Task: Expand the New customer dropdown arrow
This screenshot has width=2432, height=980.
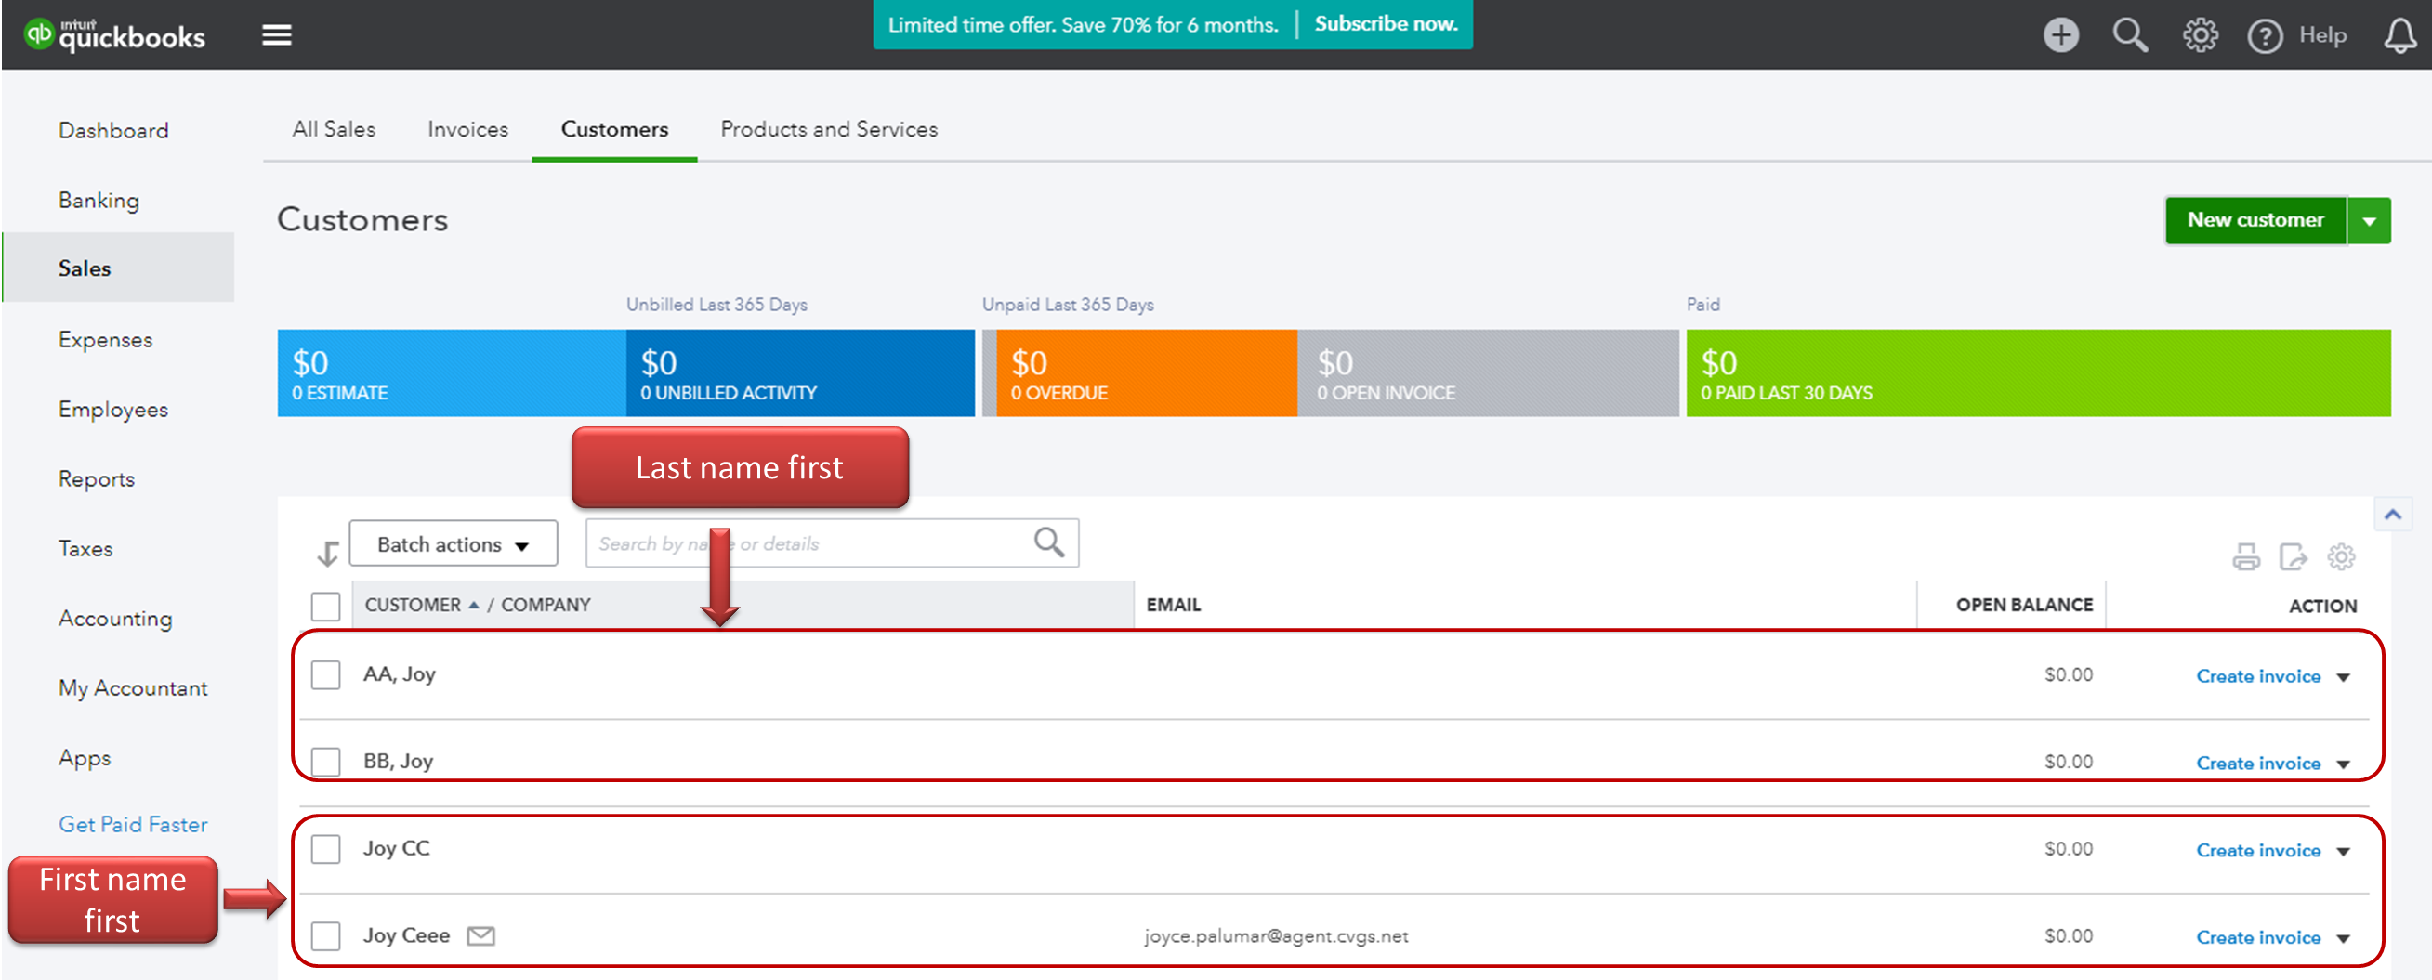Action: point(2369,221)
